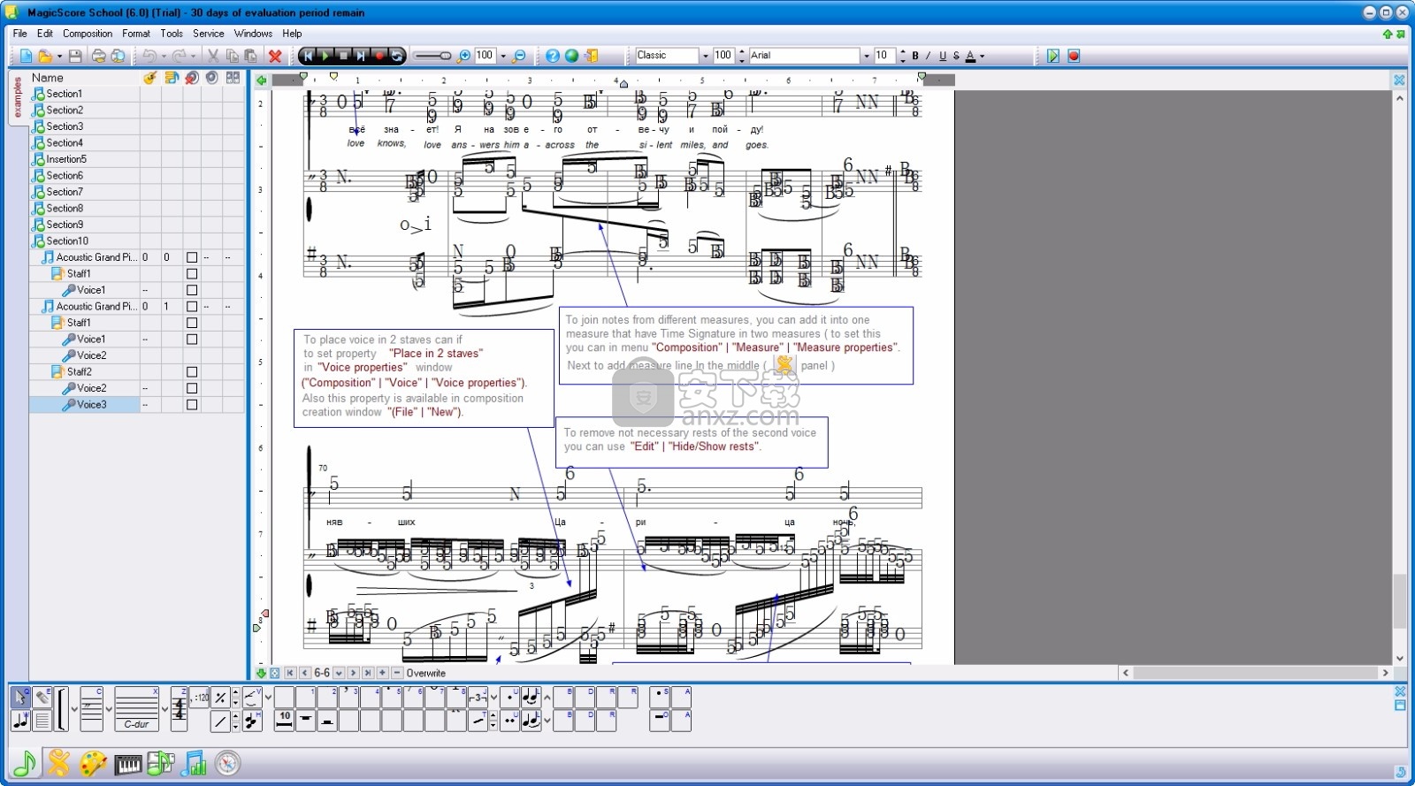1415x786 pixels.
Task: Open the green note tab at the bottom
Action: [25, 762]
